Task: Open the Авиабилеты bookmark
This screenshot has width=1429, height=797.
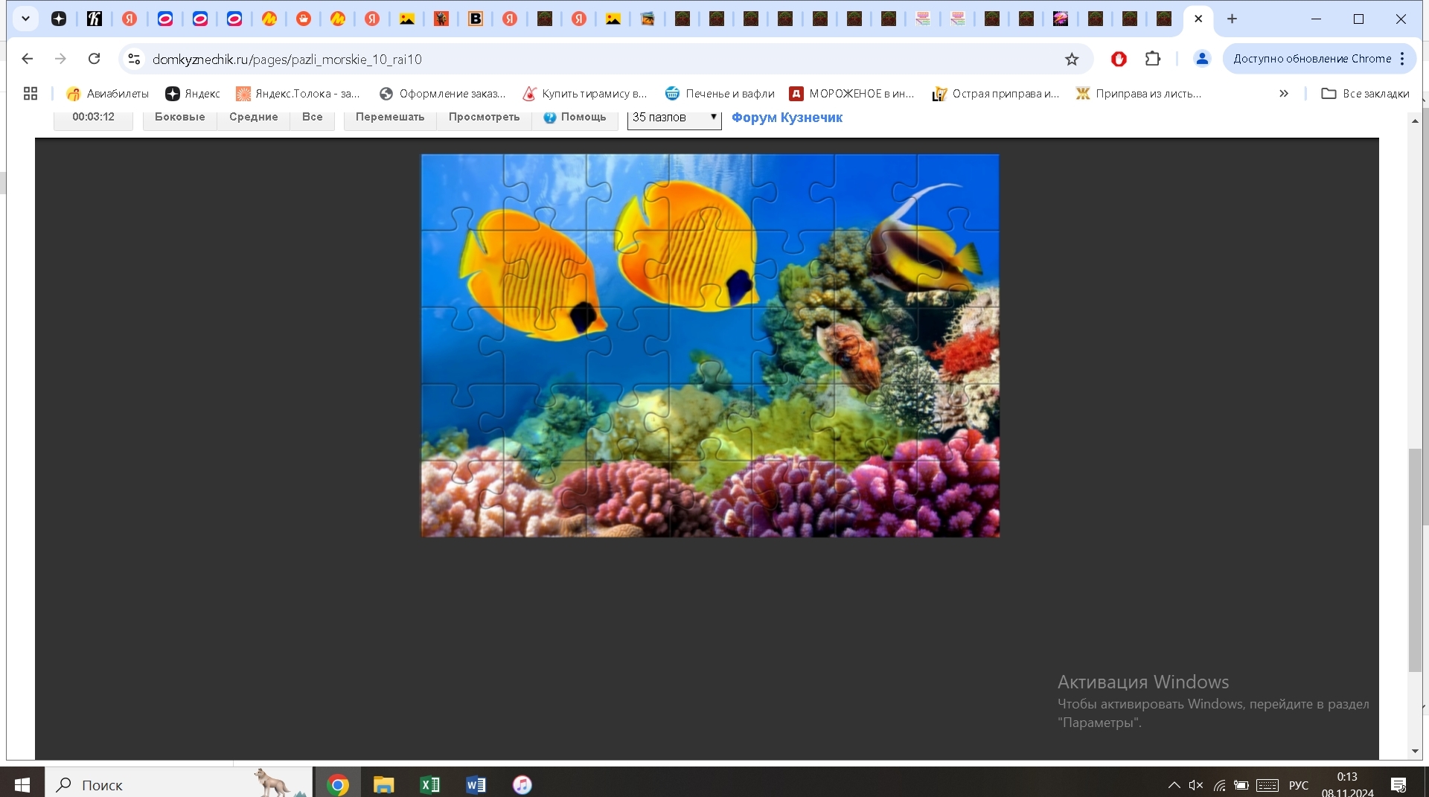Action: point(108,93)
